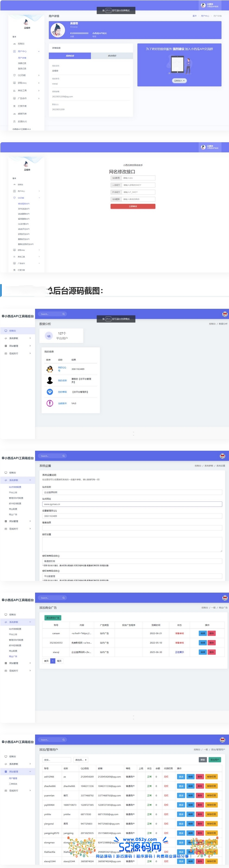The image size is (229, 868).
Task: Expand 其他工具 in the user details sidebar
Action: tap(39, 91)
